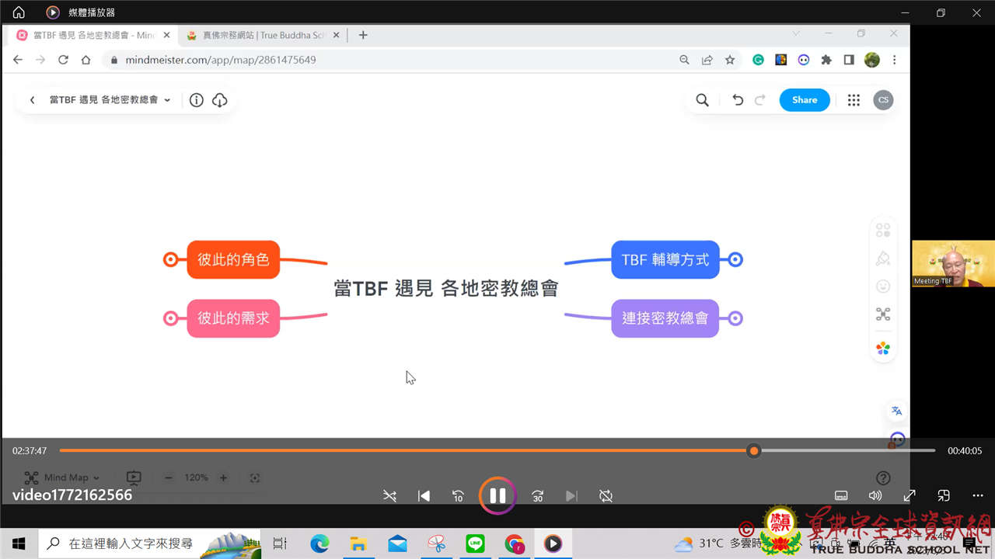
Task: Go to previous track
Action: point(424,496)
